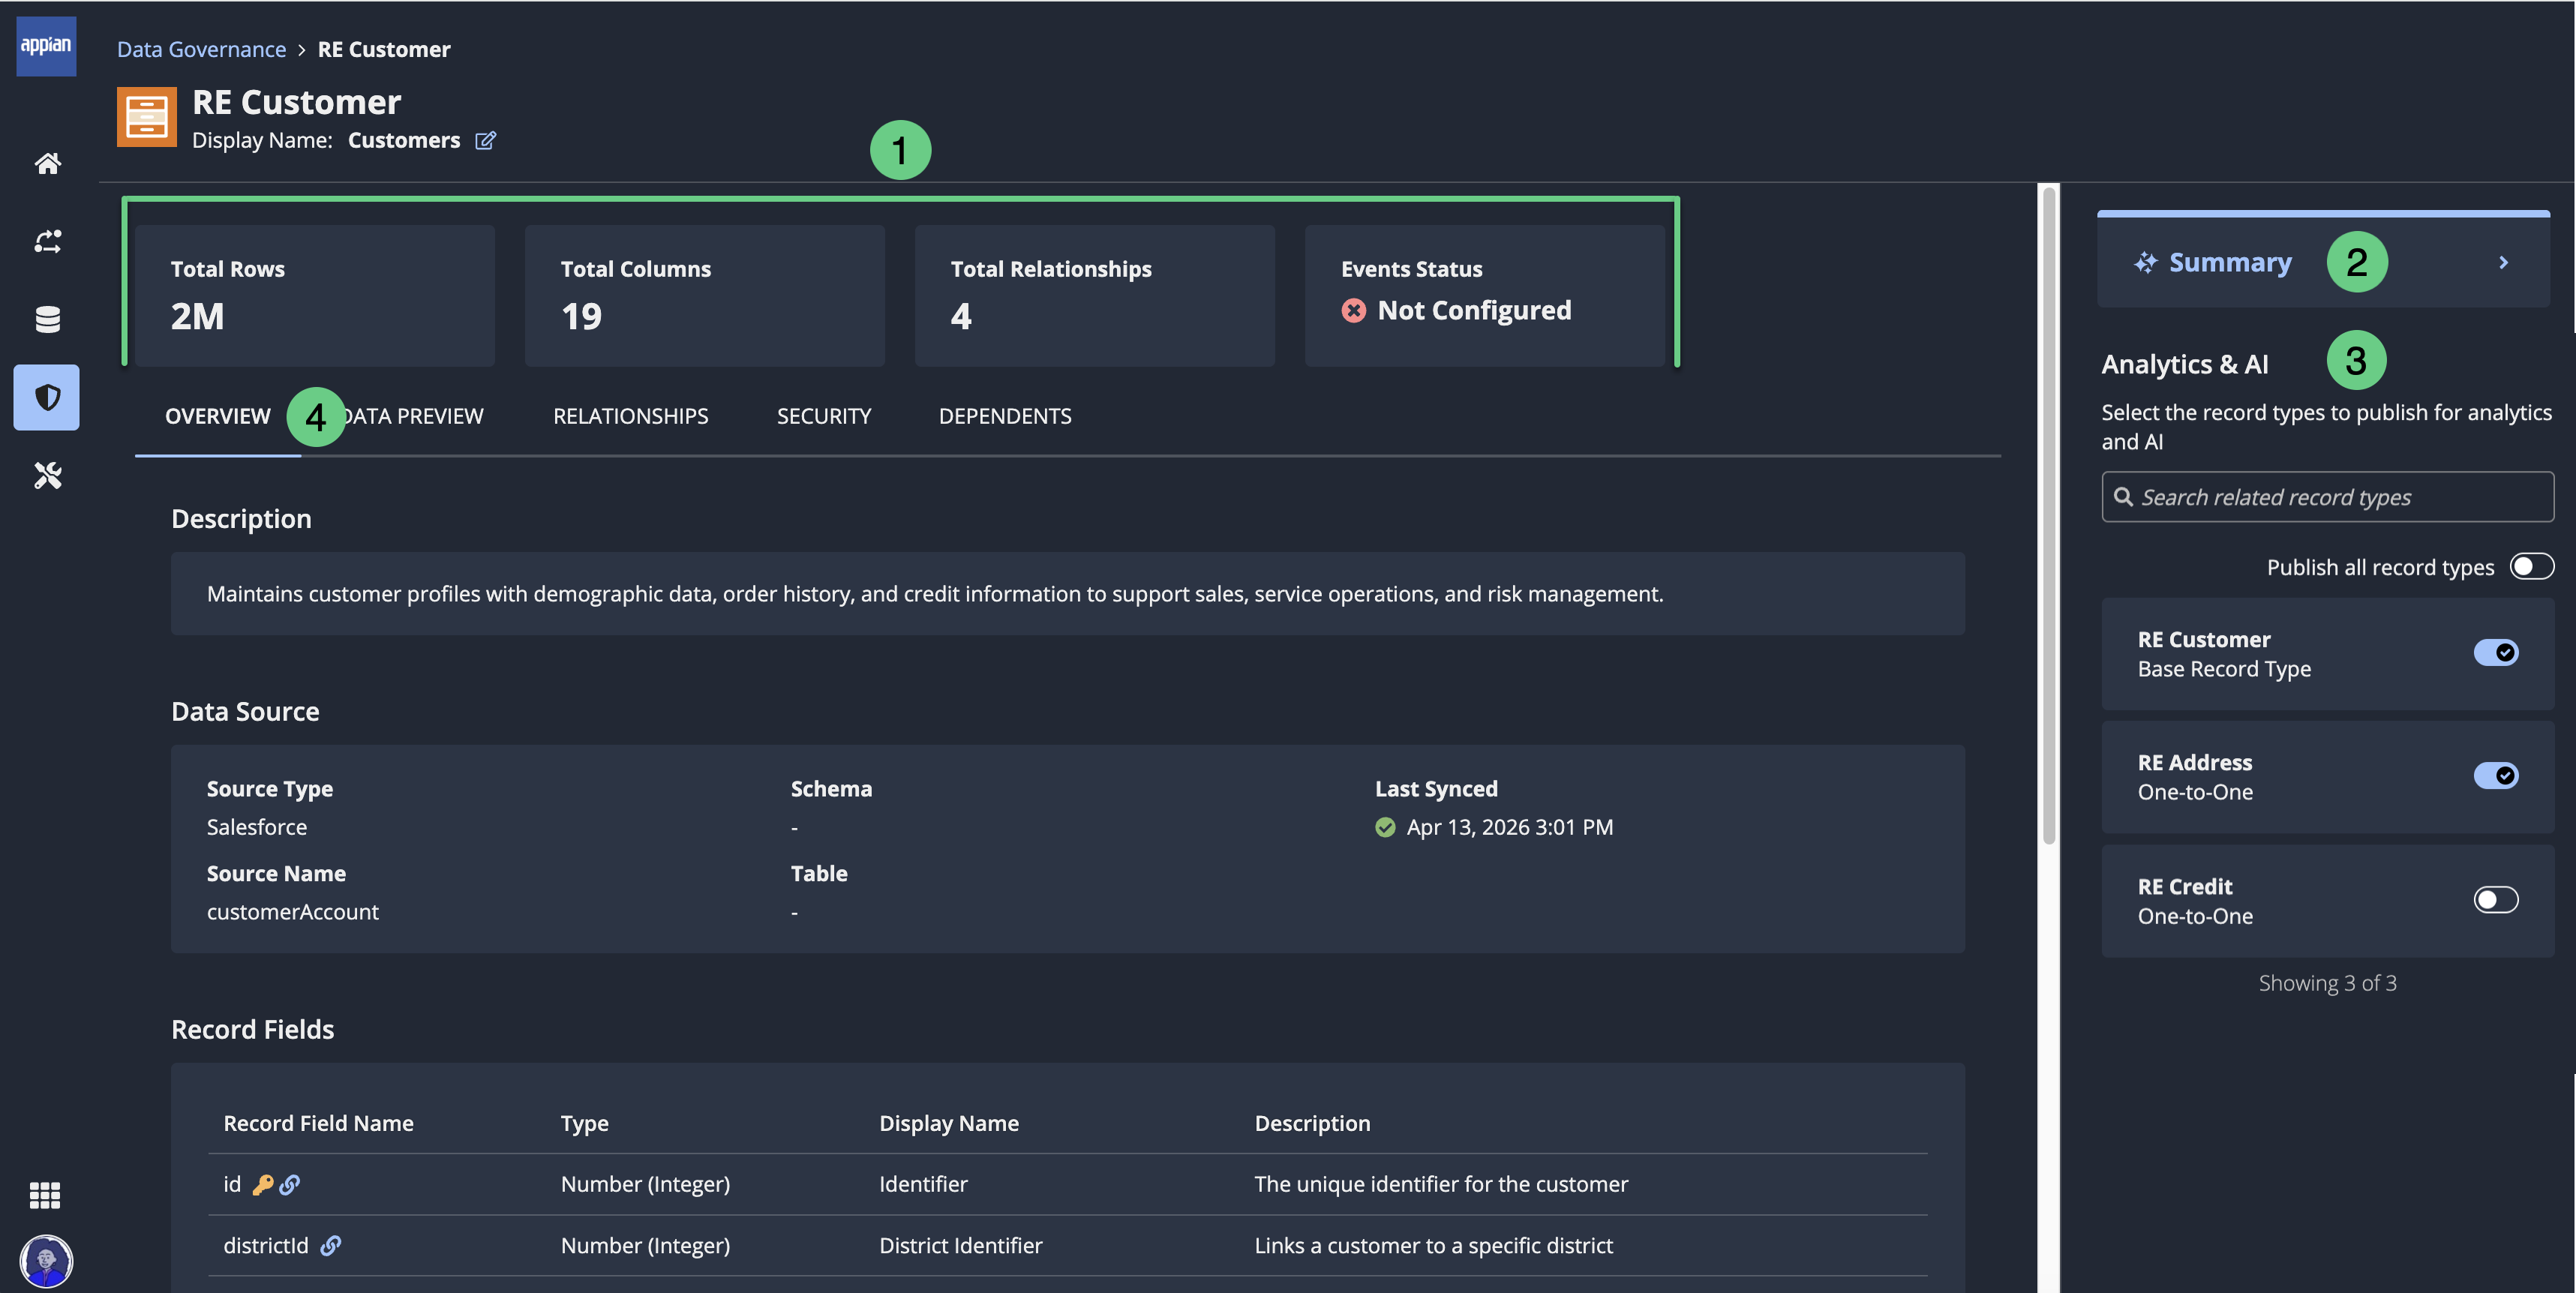
Task: Open the user profile avatar
Action: click(x=46, y=1260)
